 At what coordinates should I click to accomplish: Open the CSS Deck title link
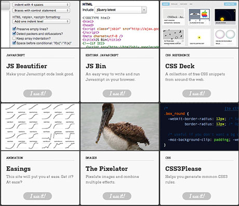[x=180, y=66]
